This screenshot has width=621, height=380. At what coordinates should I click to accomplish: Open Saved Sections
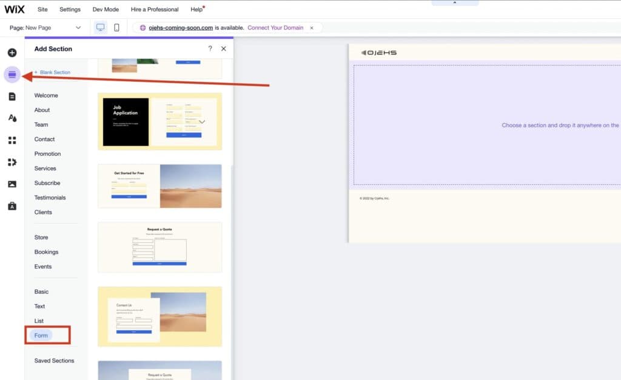(54, 361)
